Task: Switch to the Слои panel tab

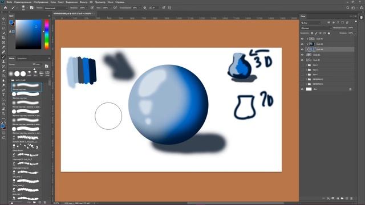Action: pyautogui.click(x=303, y=17)
